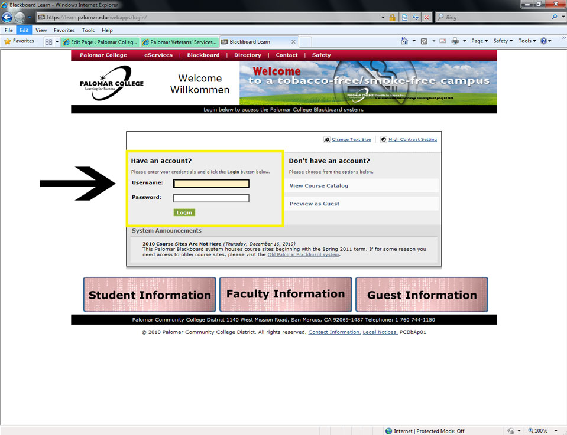Click the Print icon in the command bar
The width and height of the screenshot is (567, 435).
(455, 41)
